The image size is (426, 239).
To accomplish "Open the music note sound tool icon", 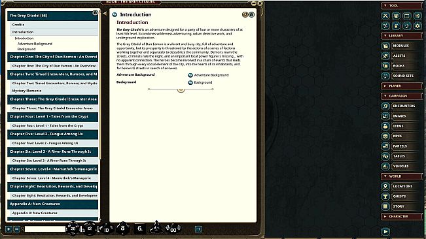I will click(x=407, y=26).
